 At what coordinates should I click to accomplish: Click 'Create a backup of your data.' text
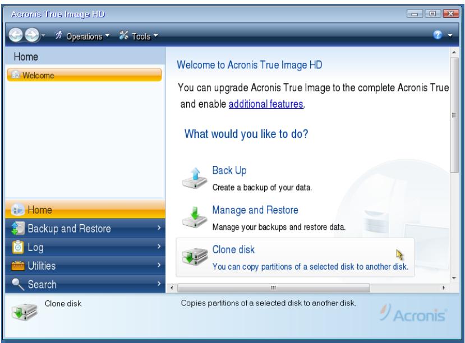point(262,188)
